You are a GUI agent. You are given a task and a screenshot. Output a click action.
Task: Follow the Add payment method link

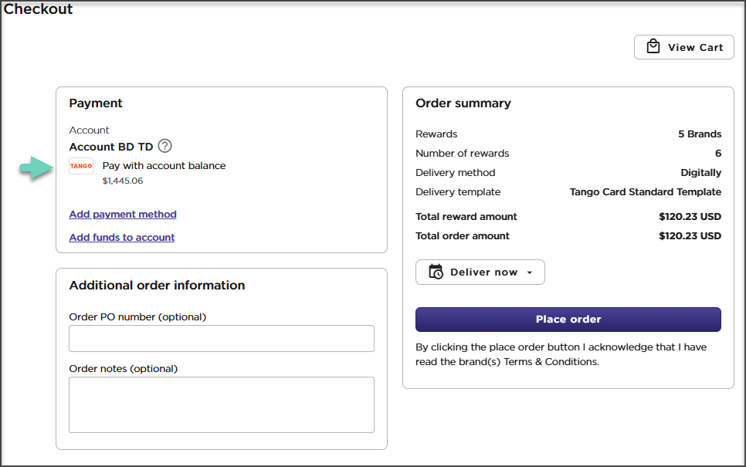(x=123, y=215)
